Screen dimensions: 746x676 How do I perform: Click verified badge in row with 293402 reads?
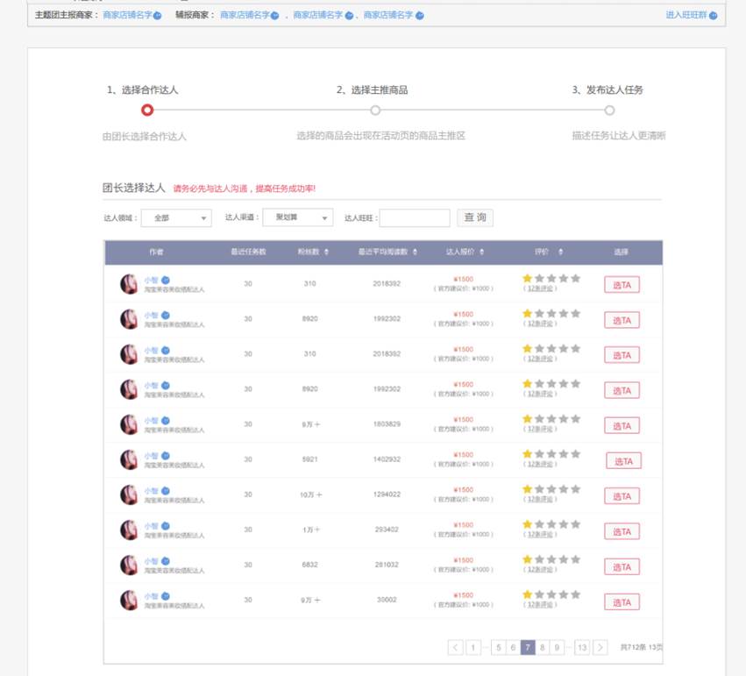click(x=166, y=526)
